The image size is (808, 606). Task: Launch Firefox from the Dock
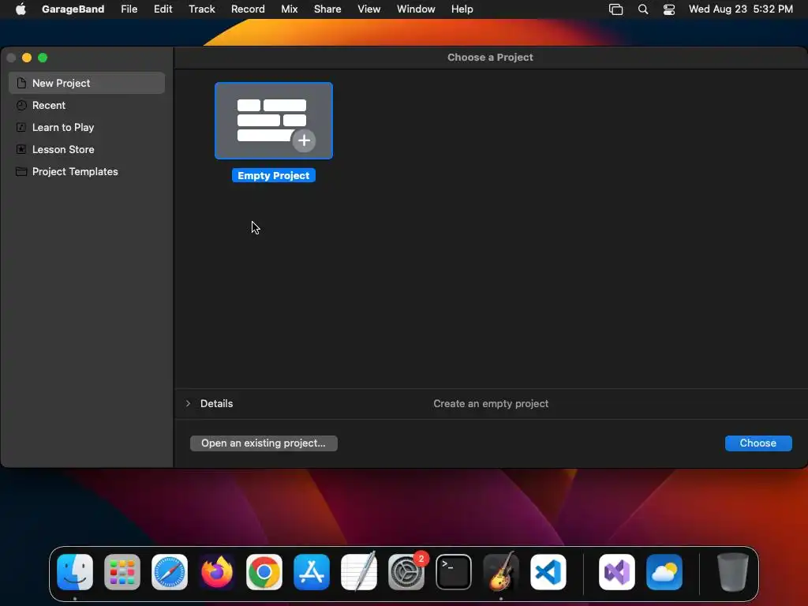point(217,572)
